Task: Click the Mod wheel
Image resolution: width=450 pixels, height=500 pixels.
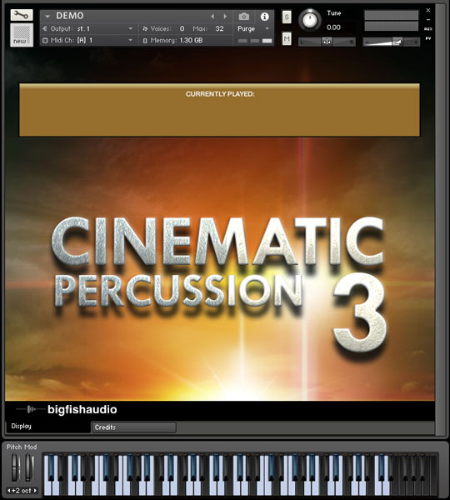Action: coord(28,467)
